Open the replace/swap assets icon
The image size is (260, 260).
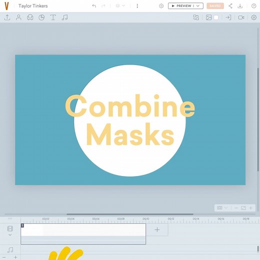[x=196, y=17]
